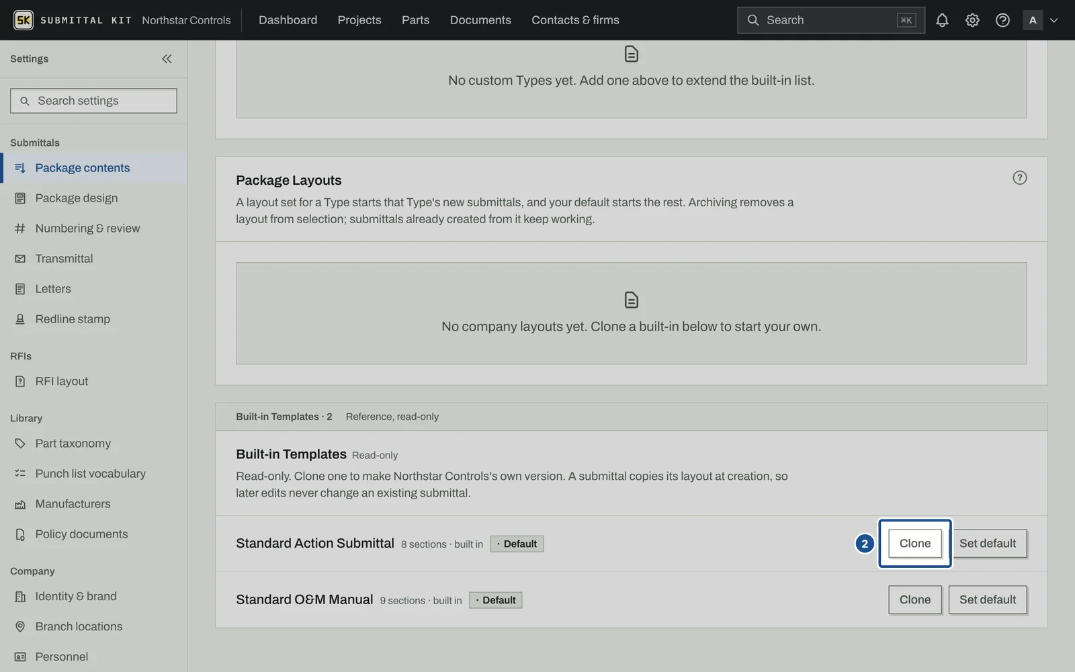Open the settings gear in top bar
Screen dimensions: 1075x672
coord(972,20)
